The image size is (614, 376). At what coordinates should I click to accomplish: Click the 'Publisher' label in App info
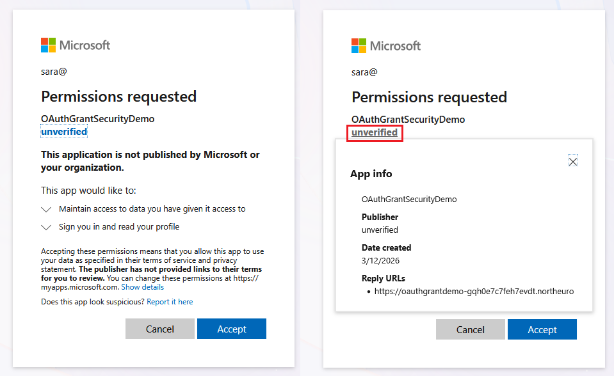pos(380,217)
